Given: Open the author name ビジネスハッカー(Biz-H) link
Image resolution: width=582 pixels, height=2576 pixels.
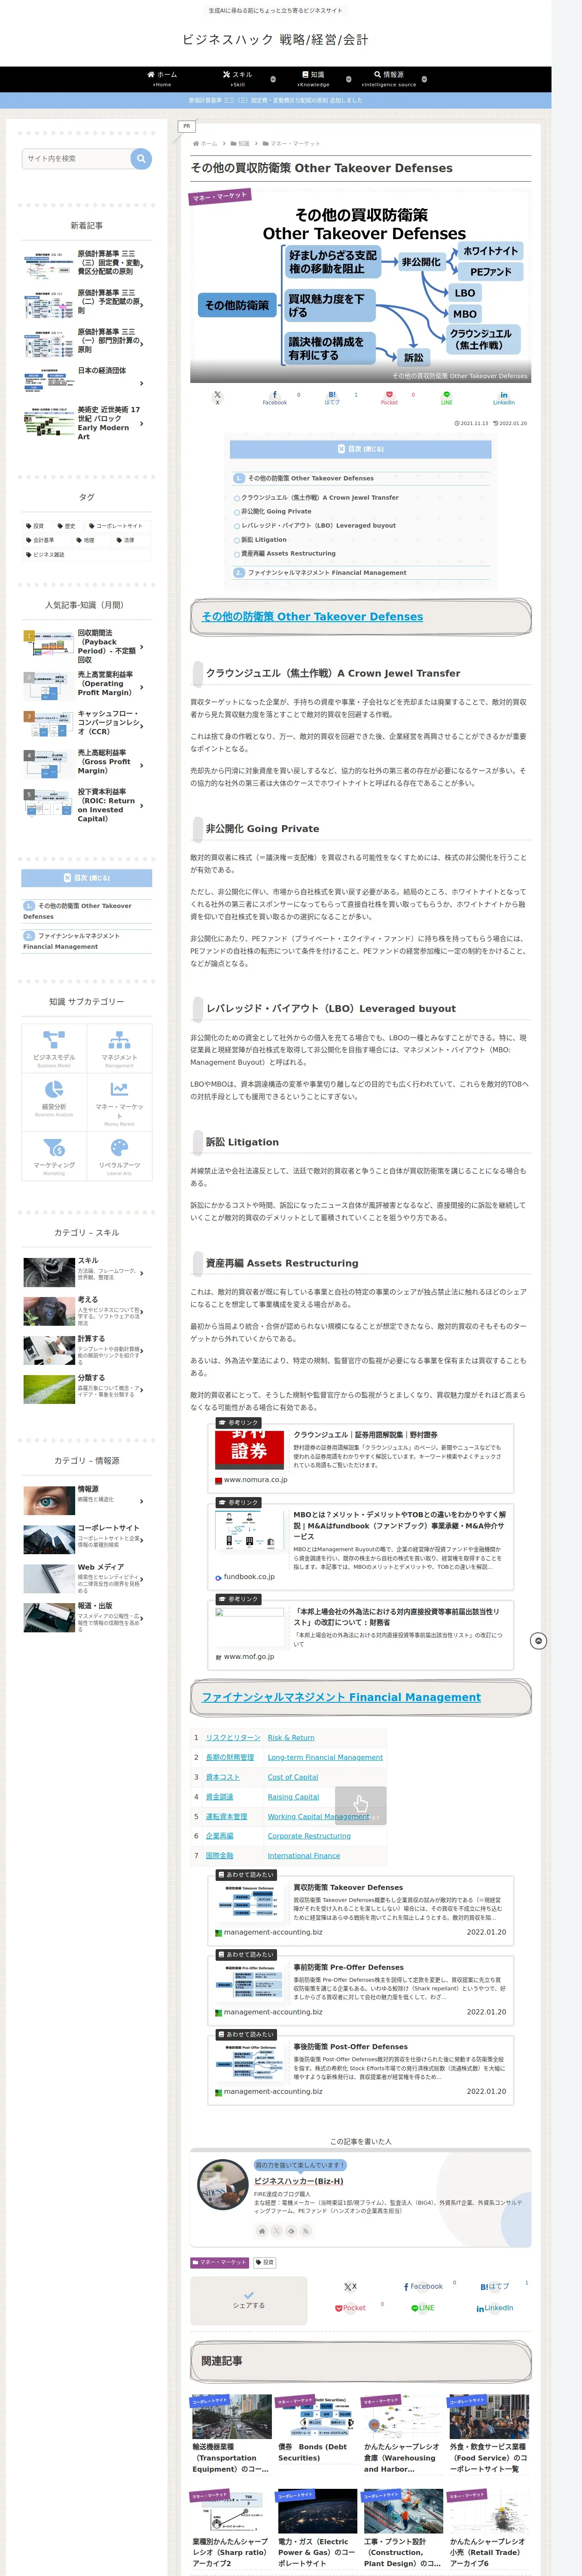Looking at the screenshot, I should tap(298, 2180).
